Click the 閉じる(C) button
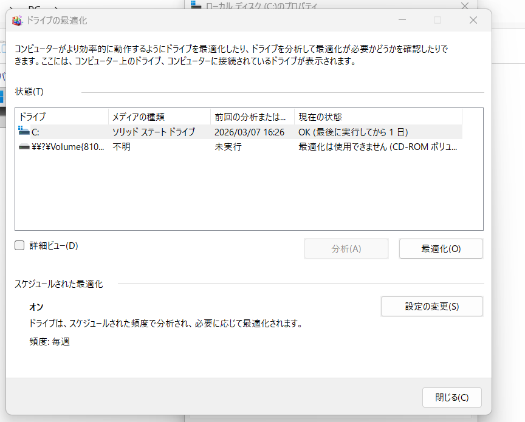Viewport: 525px width, 422px height. 451,398
